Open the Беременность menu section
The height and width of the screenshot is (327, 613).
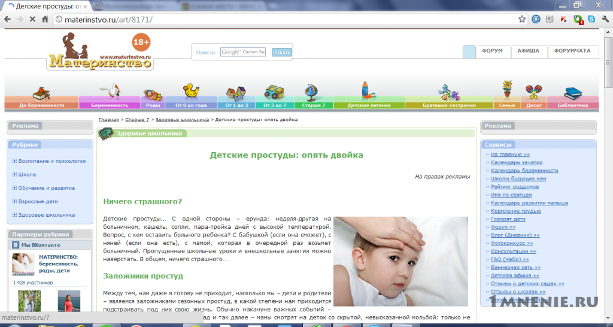pos(110,105)
